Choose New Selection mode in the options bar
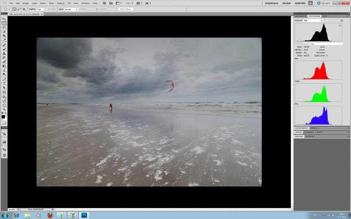The image size is (351, 219). click(x=14, y=9)
